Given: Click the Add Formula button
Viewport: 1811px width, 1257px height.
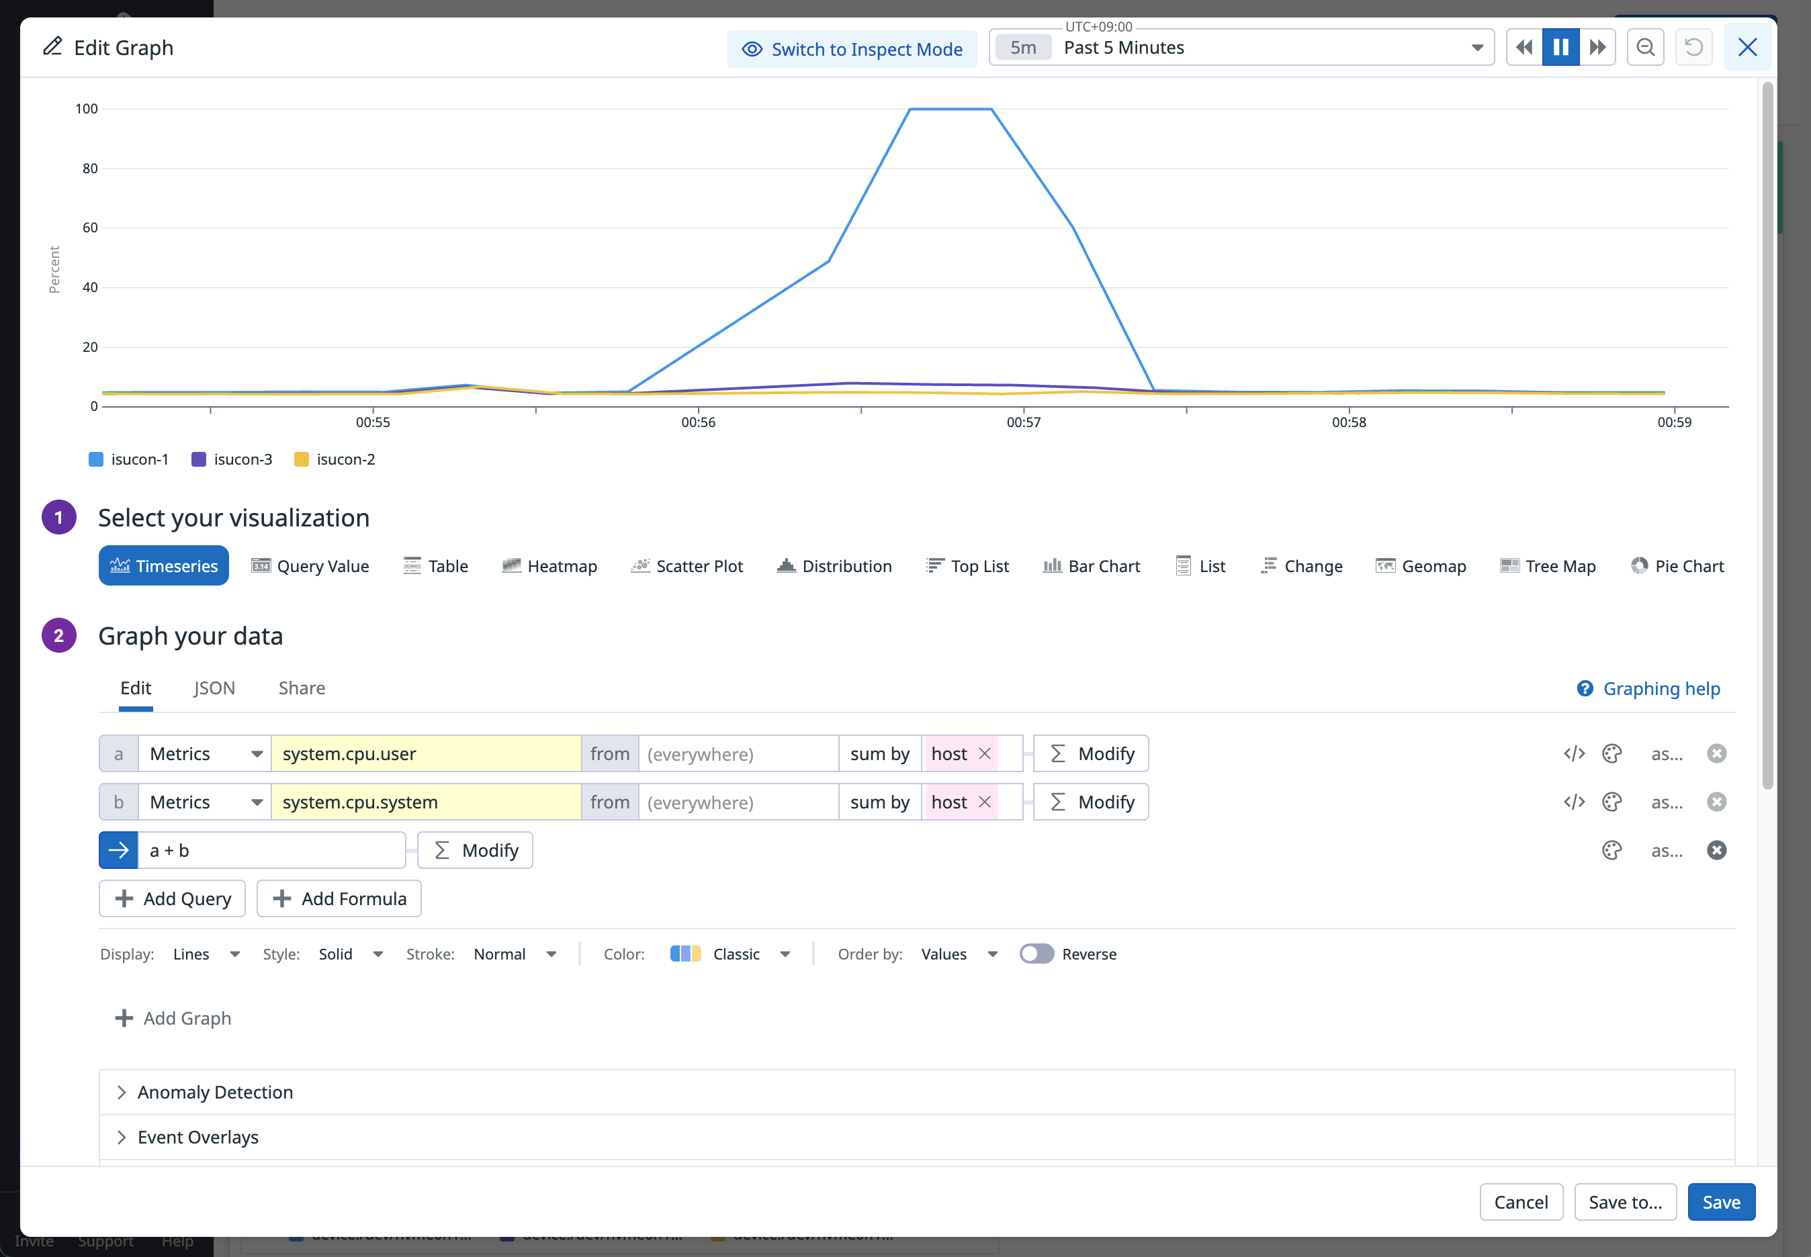Looking at the screenshot, I should (339, 898).
